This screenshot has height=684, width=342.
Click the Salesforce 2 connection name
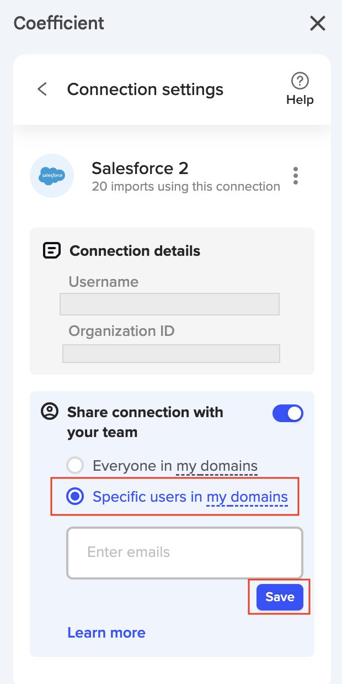tap(140, 168)
